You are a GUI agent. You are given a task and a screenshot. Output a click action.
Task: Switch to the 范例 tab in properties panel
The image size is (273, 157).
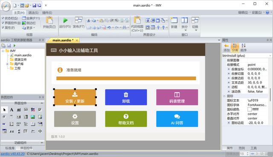(x=241, y=148)
